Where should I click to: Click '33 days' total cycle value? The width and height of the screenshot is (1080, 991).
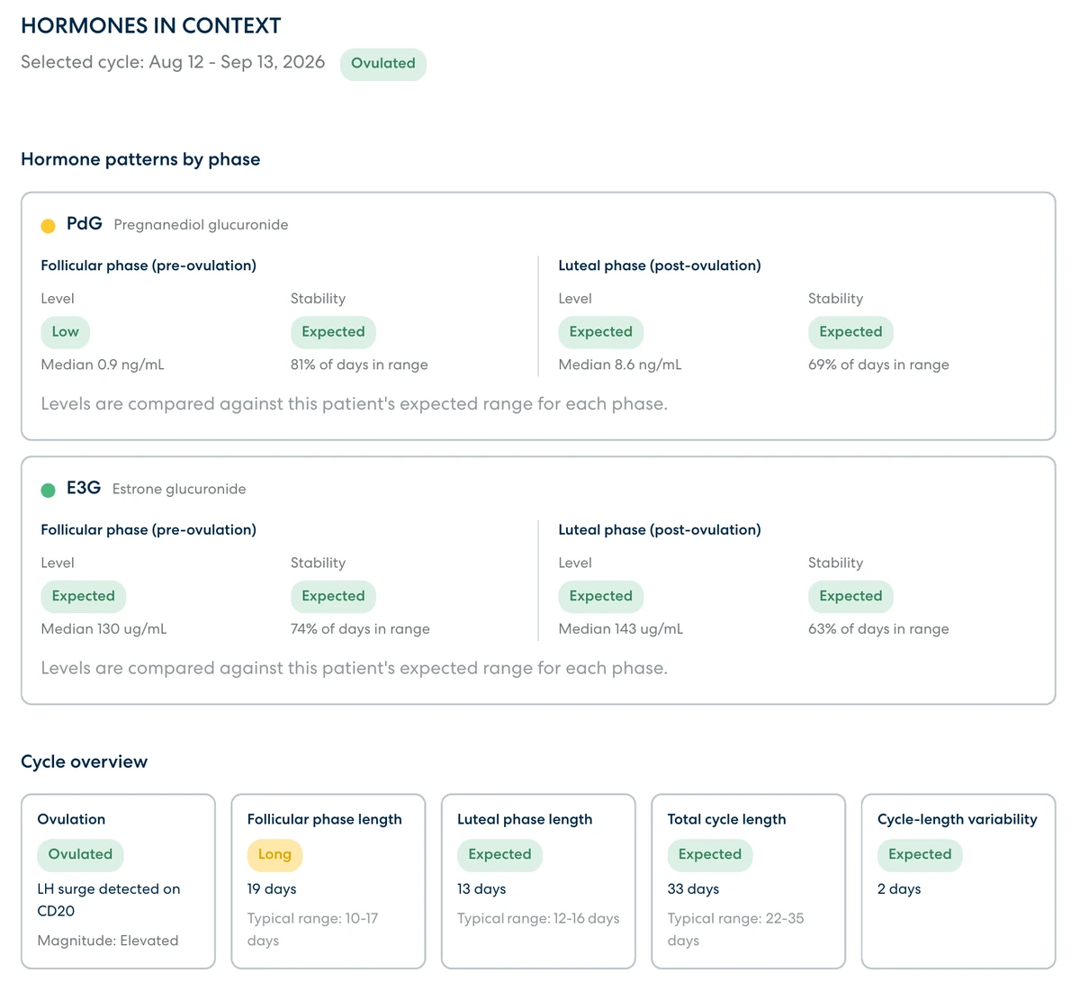693,889
